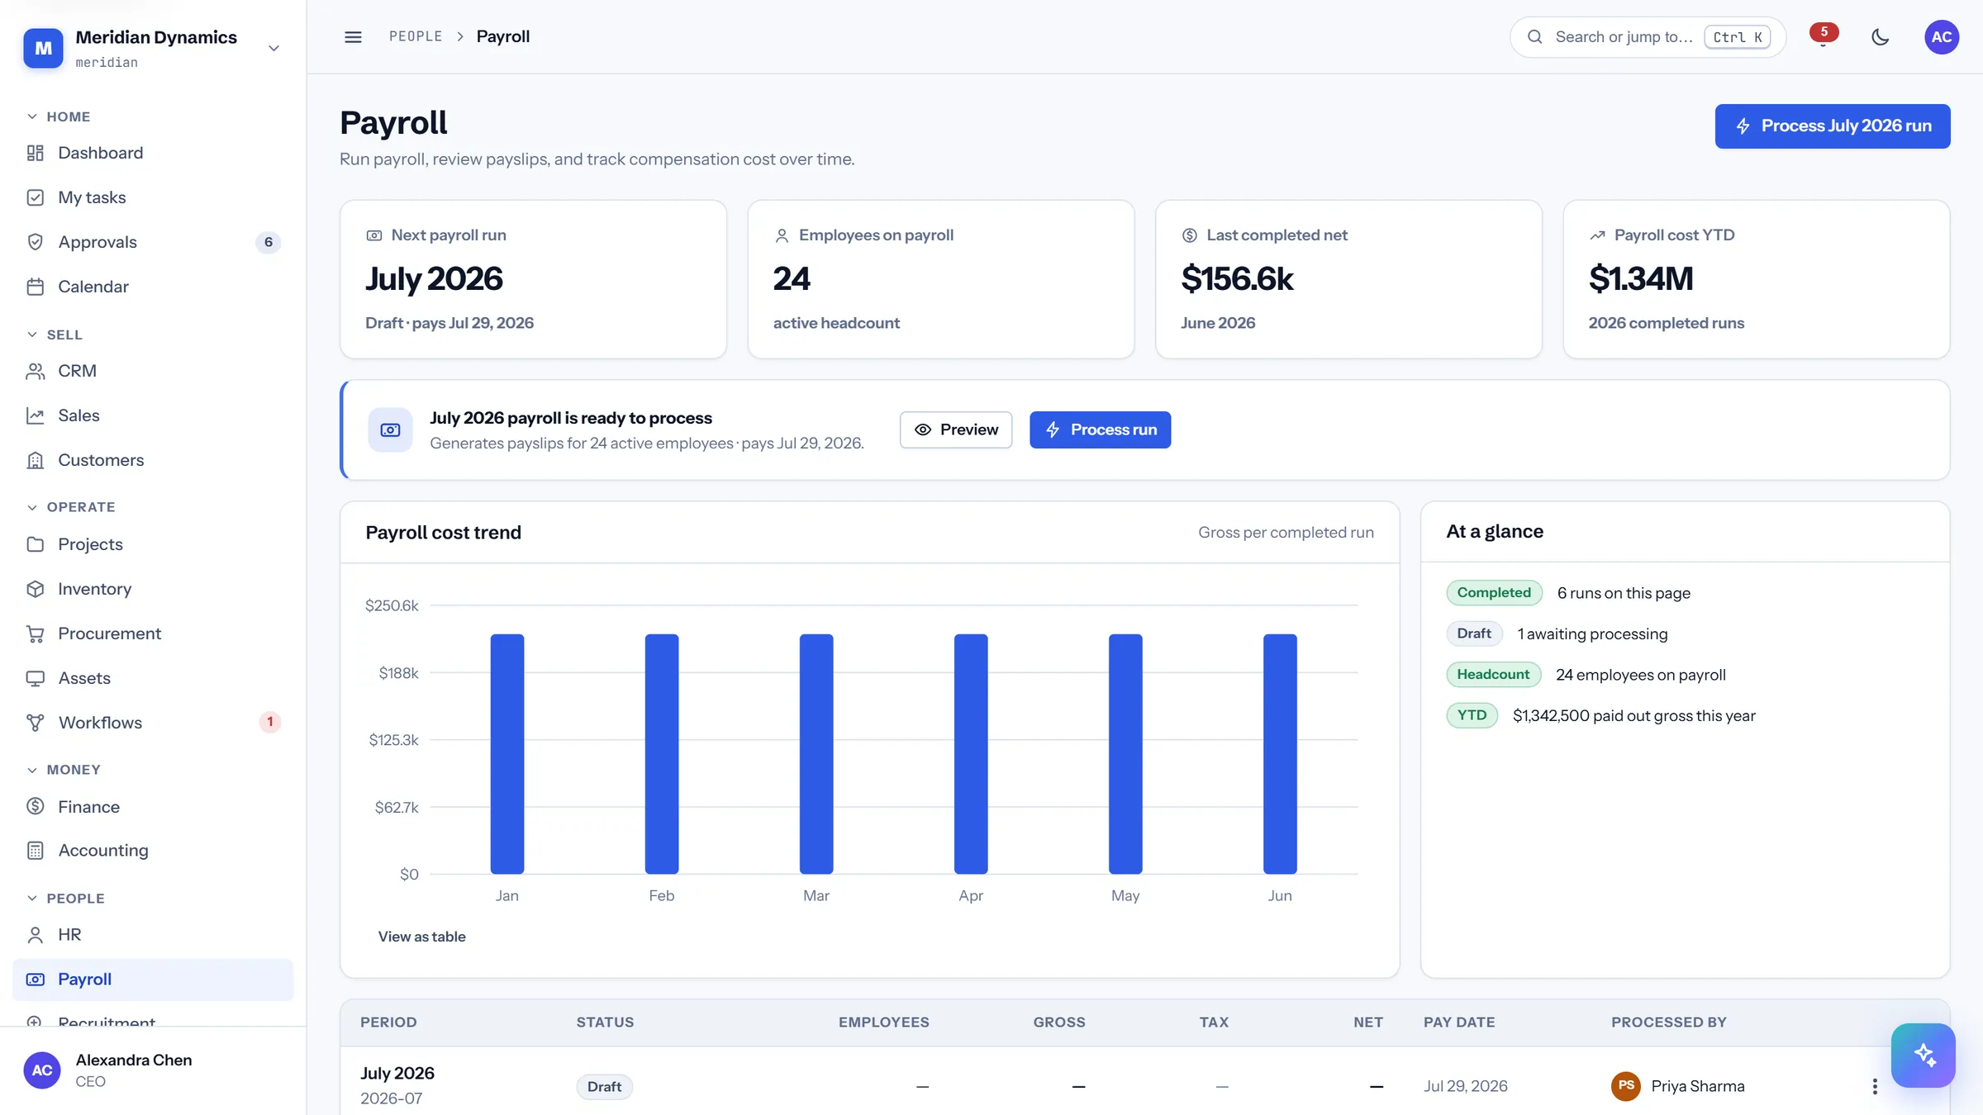Click the Next payroll run card icon

pyautogui.click(x=374, y=235)
